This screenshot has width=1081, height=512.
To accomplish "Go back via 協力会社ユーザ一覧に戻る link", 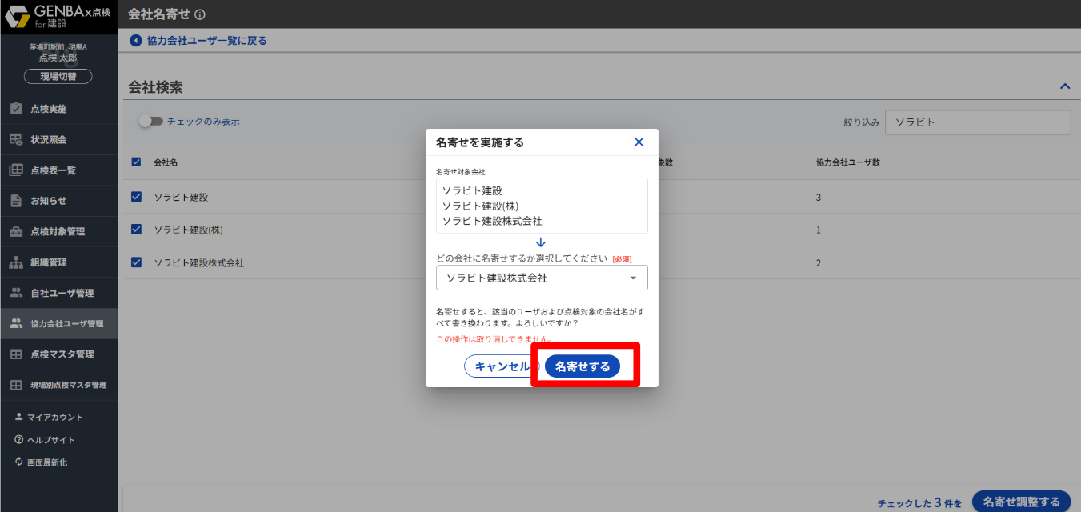I will click(206, 41).
